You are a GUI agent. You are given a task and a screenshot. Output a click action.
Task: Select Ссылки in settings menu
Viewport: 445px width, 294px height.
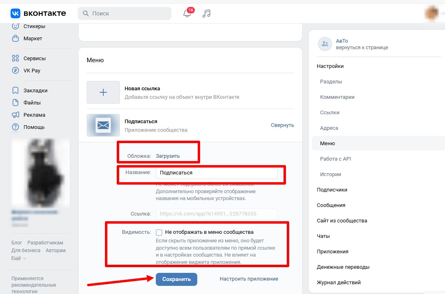(330, 112)
